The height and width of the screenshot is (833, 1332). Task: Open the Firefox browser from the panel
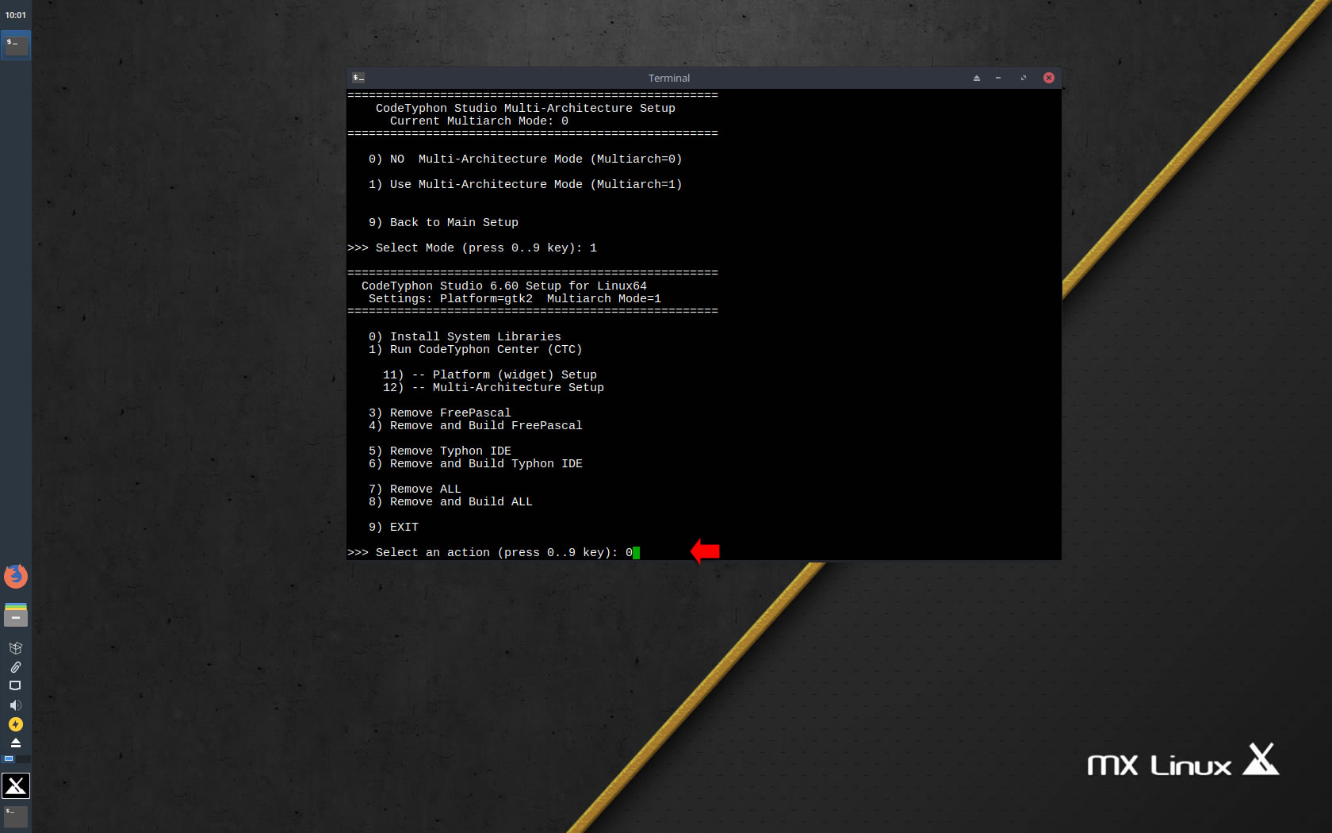tap(16, 576)
